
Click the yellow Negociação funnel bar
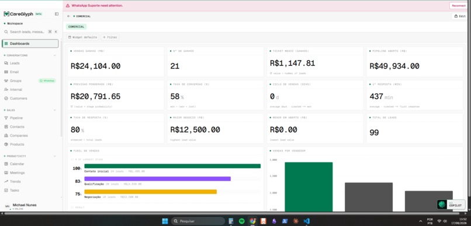[151, 192]
